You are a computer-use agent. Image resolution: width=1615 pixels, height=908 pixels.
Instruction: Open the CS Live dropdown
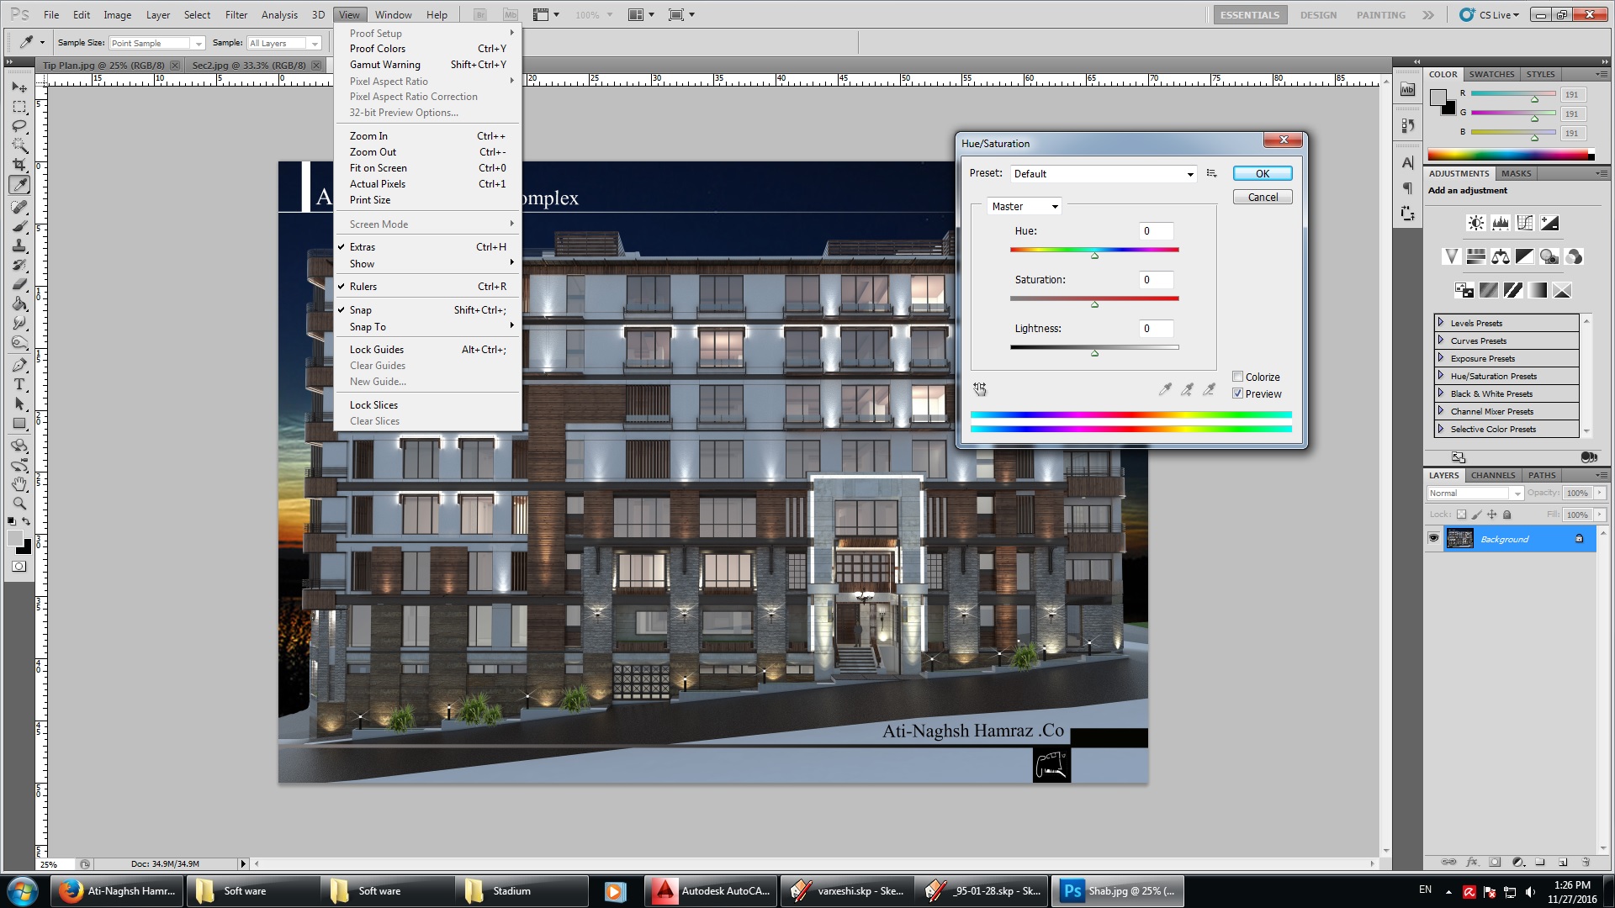tap(1490, 14)
